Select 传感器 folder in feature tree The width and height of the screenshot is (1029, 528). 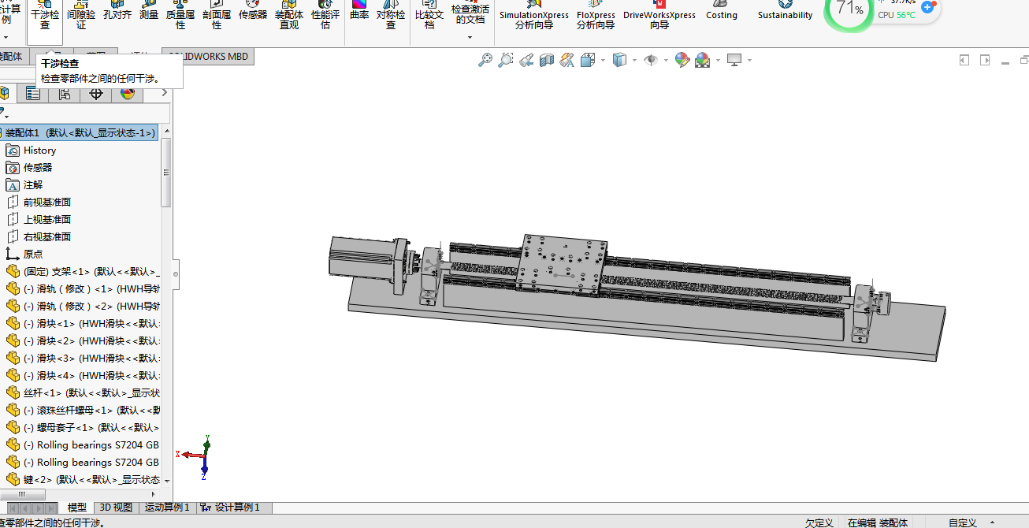38,168
